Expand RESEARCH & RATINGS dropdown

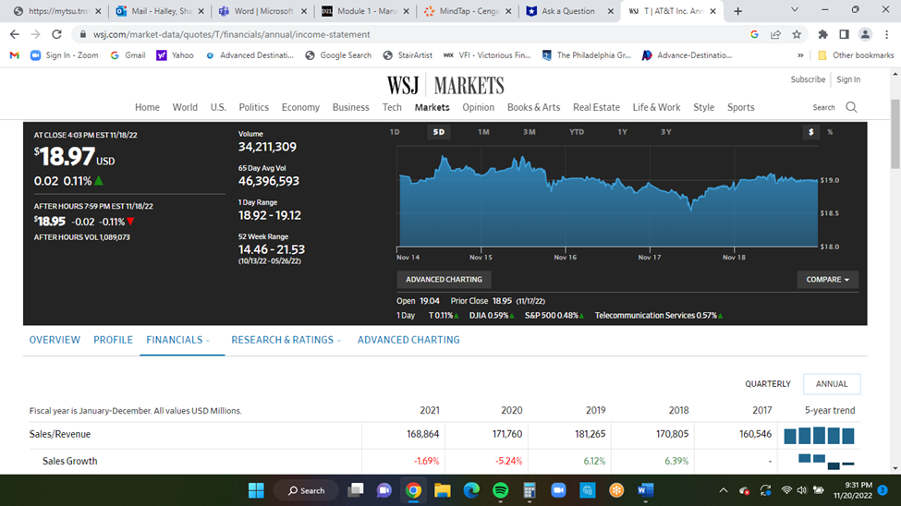click(x=339, y=341)
